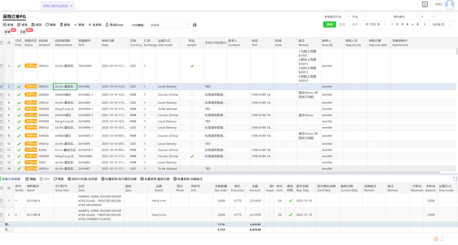Click the fullscreen icon in top header
Screen dimensions: 458x245
pos(425,5)
